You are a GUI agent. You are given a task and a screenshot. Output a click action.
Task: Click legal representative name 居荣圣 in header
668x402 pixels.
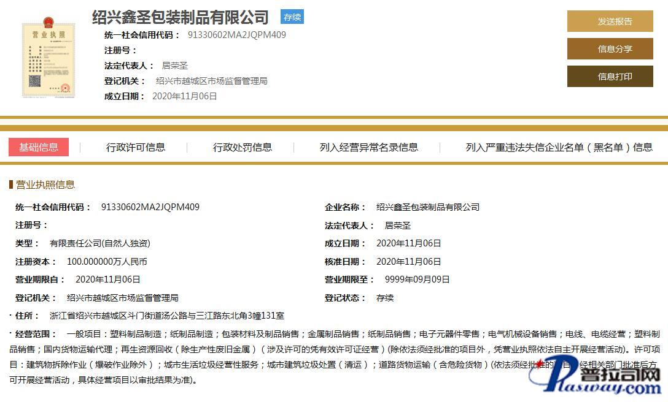tap(174, 66)
